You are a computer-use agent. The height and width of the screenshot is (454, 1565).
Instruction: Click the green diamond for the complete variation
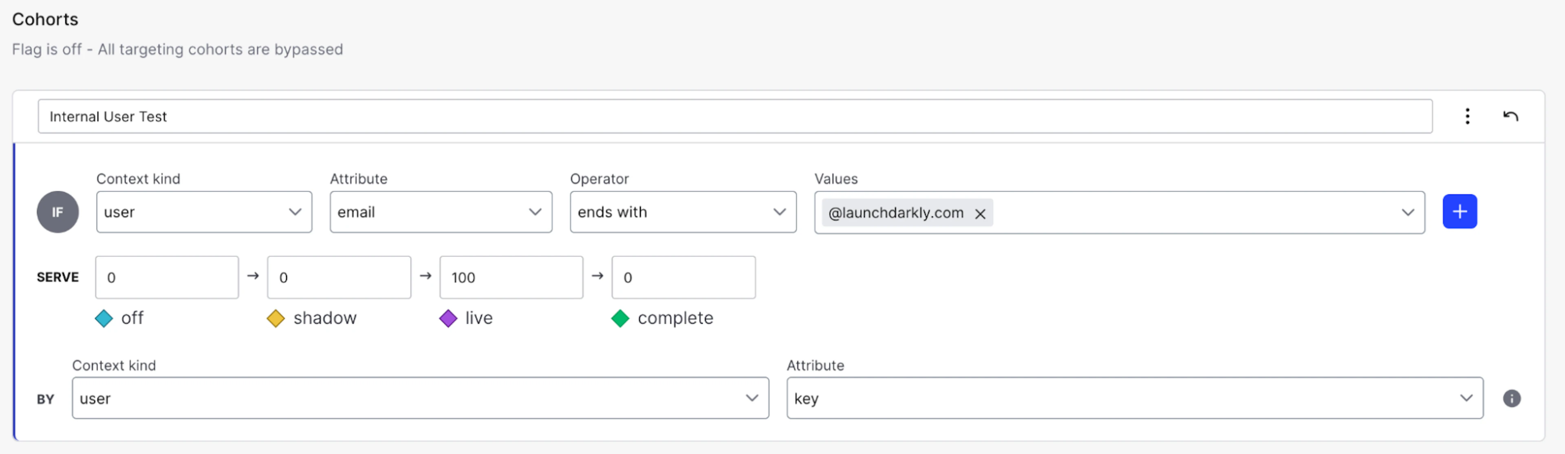coord(620,318)
